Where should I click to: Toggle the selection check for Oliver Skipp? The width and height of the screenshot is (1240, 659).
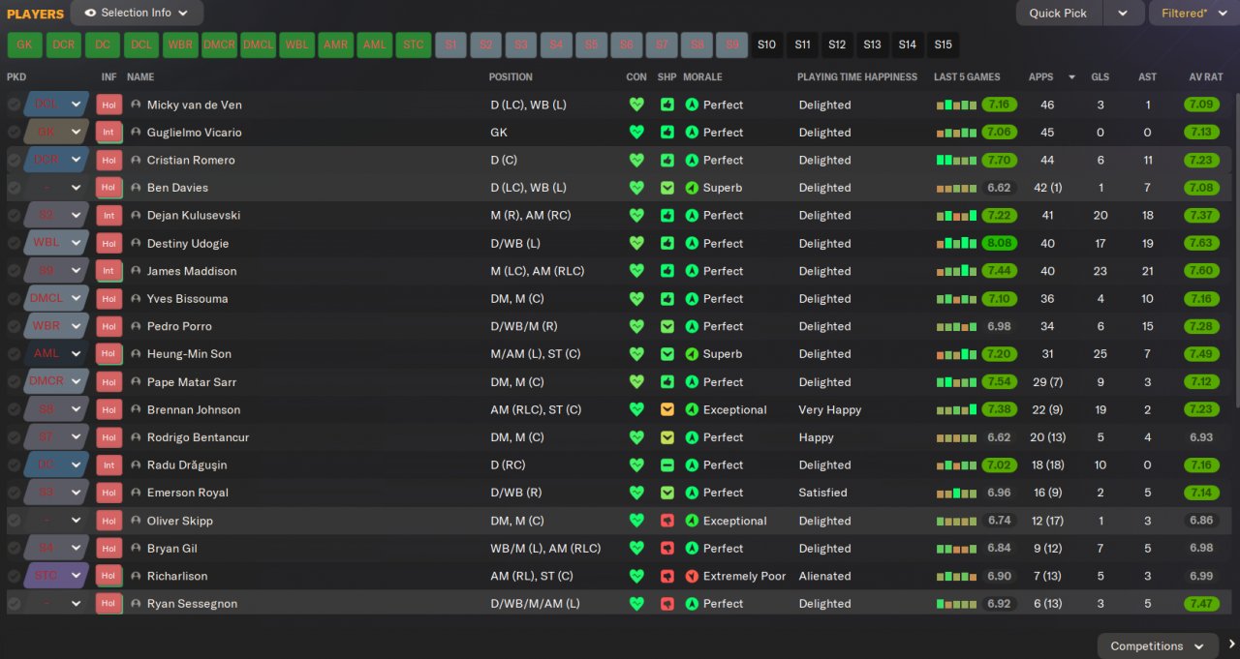coord(14,521)
